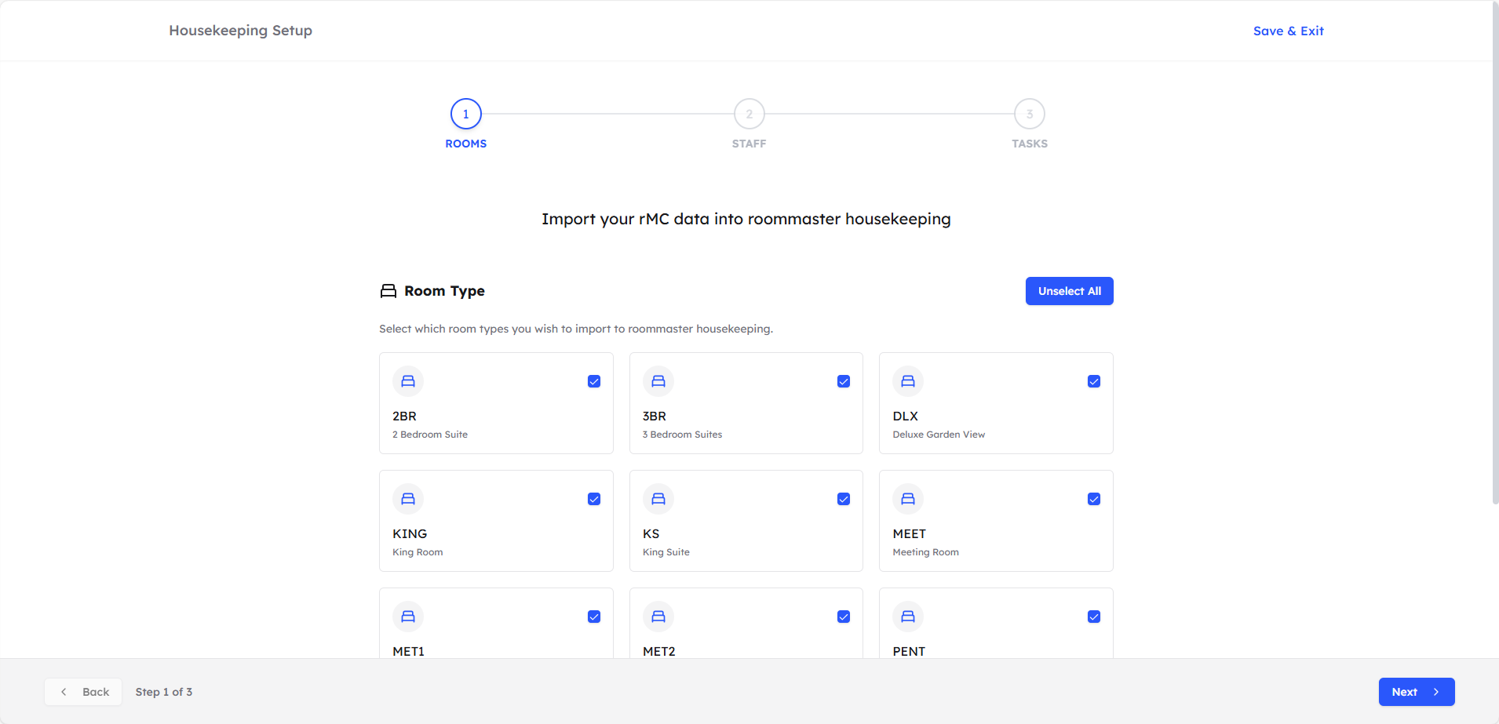The width and height of the screenshot is (1499, 724).
Task: Toggle the King Suite checkbox off
Action: 844,499
